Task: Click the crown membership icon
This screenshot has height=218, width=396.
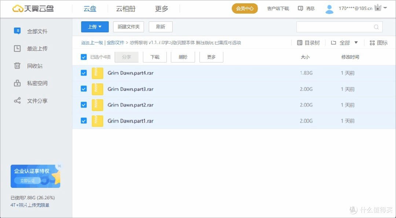Action: (378, 8)
